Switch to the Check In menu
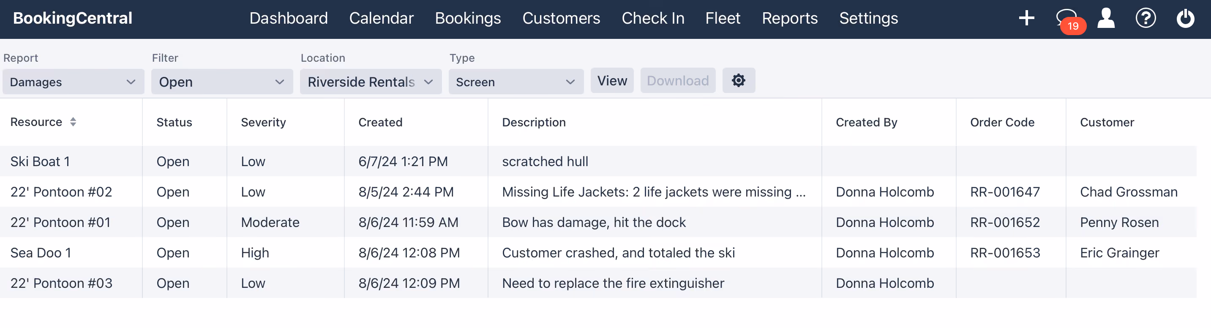This screenshot has width=1211, height=328. pos(652,18)
